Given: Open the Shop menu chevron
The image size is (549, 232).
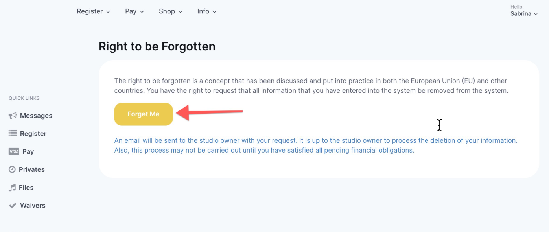Looking at the screenshot, I should tap(181, 12).
